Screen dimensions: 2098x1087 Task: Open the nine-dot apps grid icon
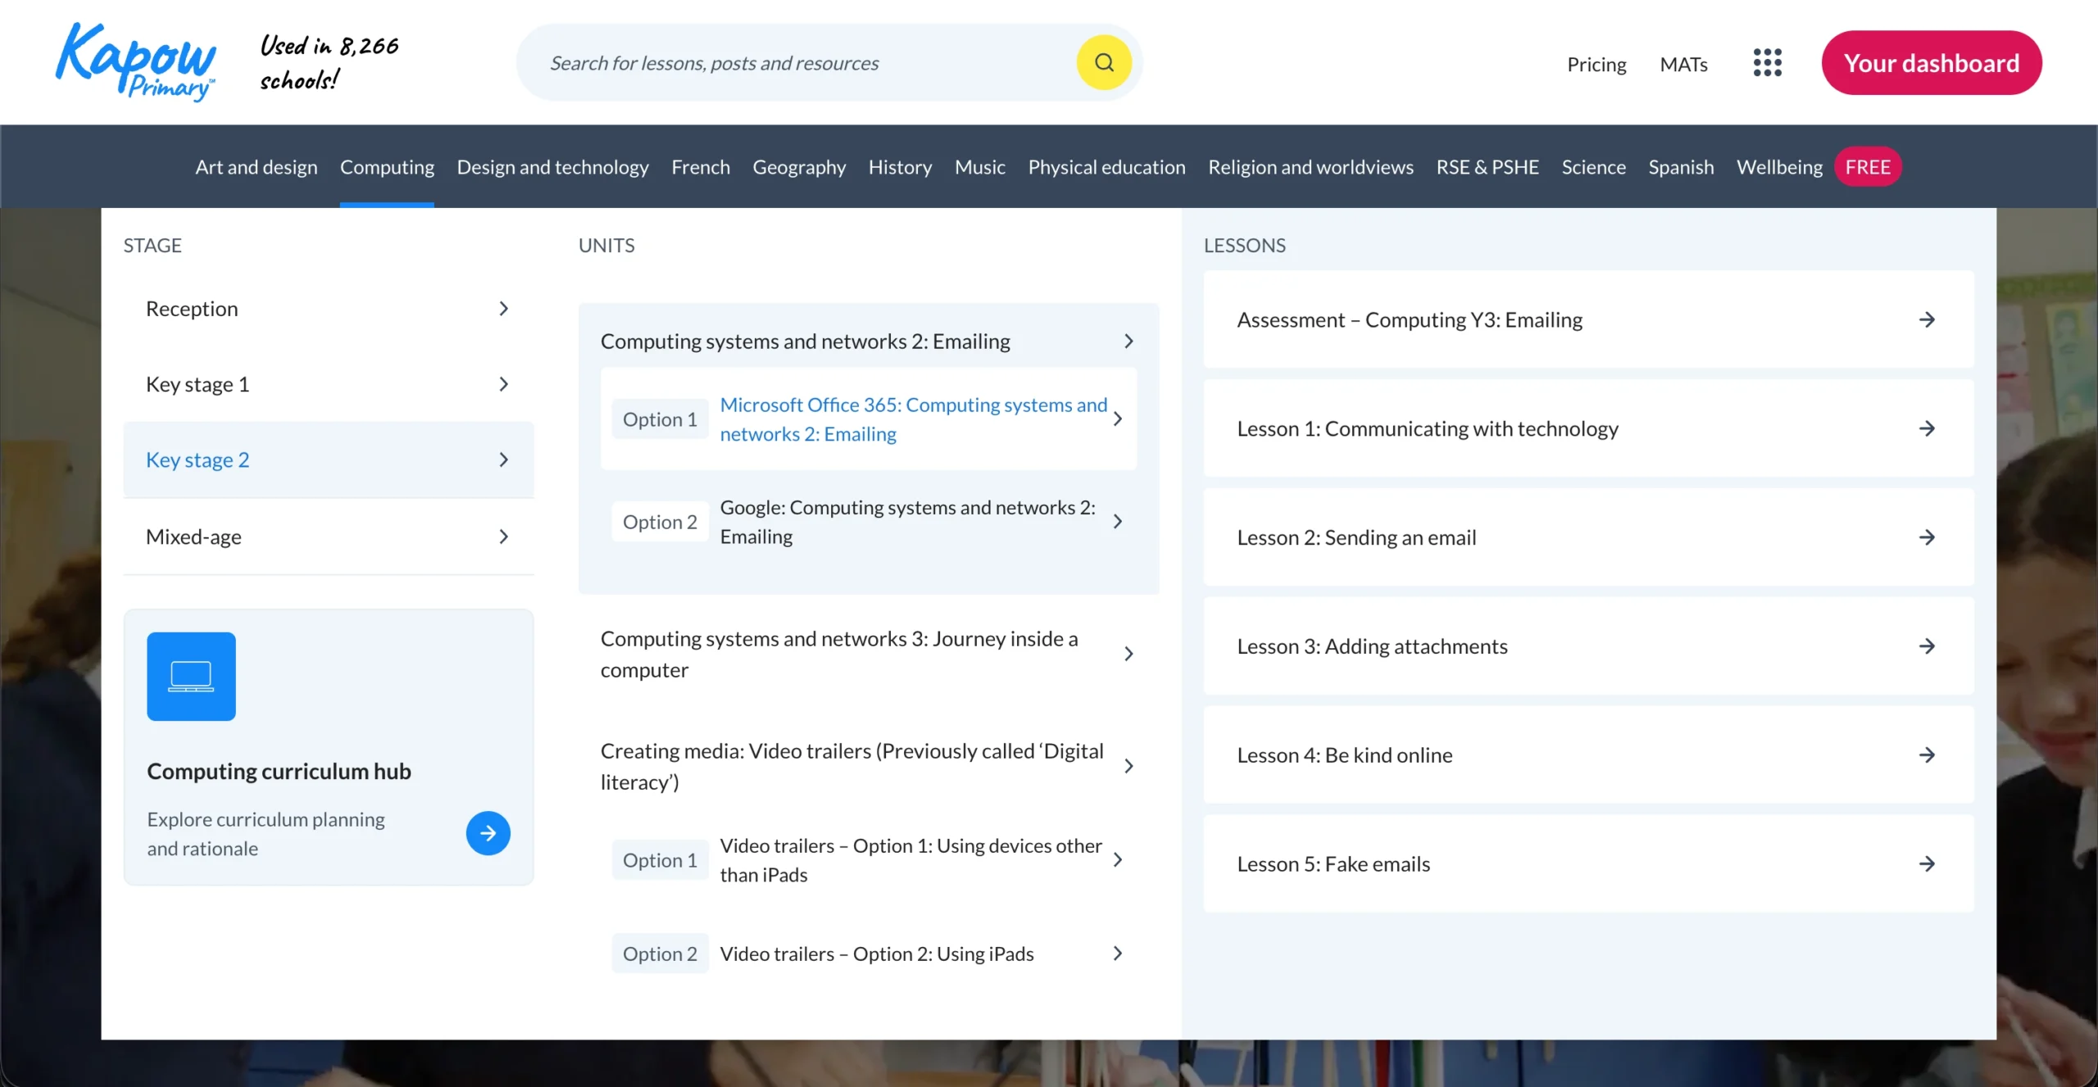click(x=1767, y=63)
